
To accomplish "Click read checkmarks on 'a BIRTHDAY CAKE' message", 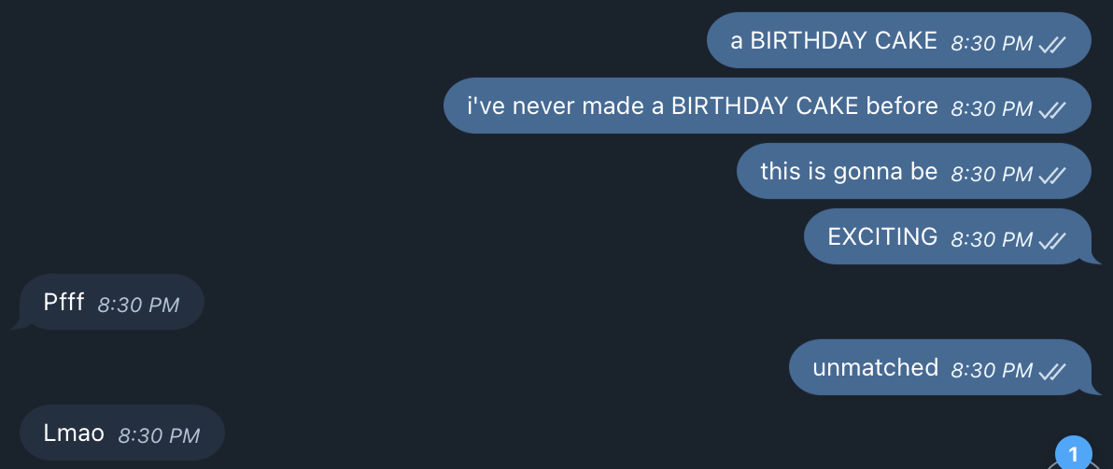I will click(x=1052, y=44).
